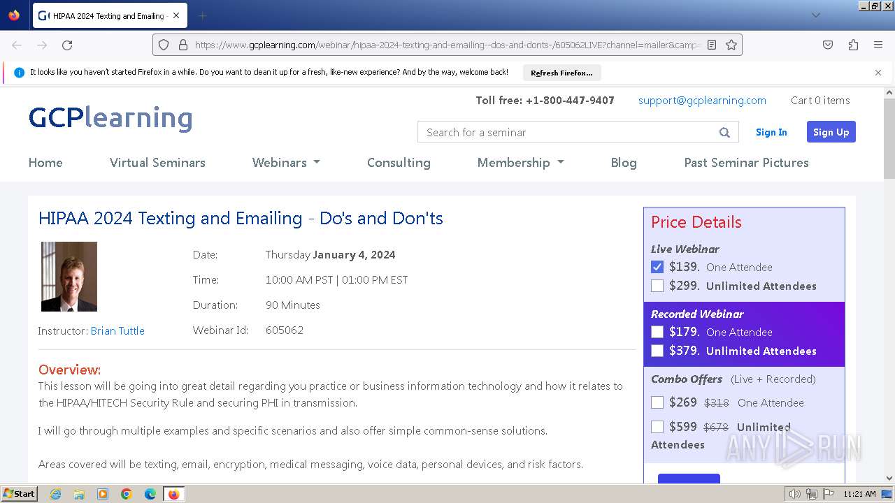Screen dimensions: 895x503
Task: Open Past Seminar Pictures page
Action: (x=746, y=162)
